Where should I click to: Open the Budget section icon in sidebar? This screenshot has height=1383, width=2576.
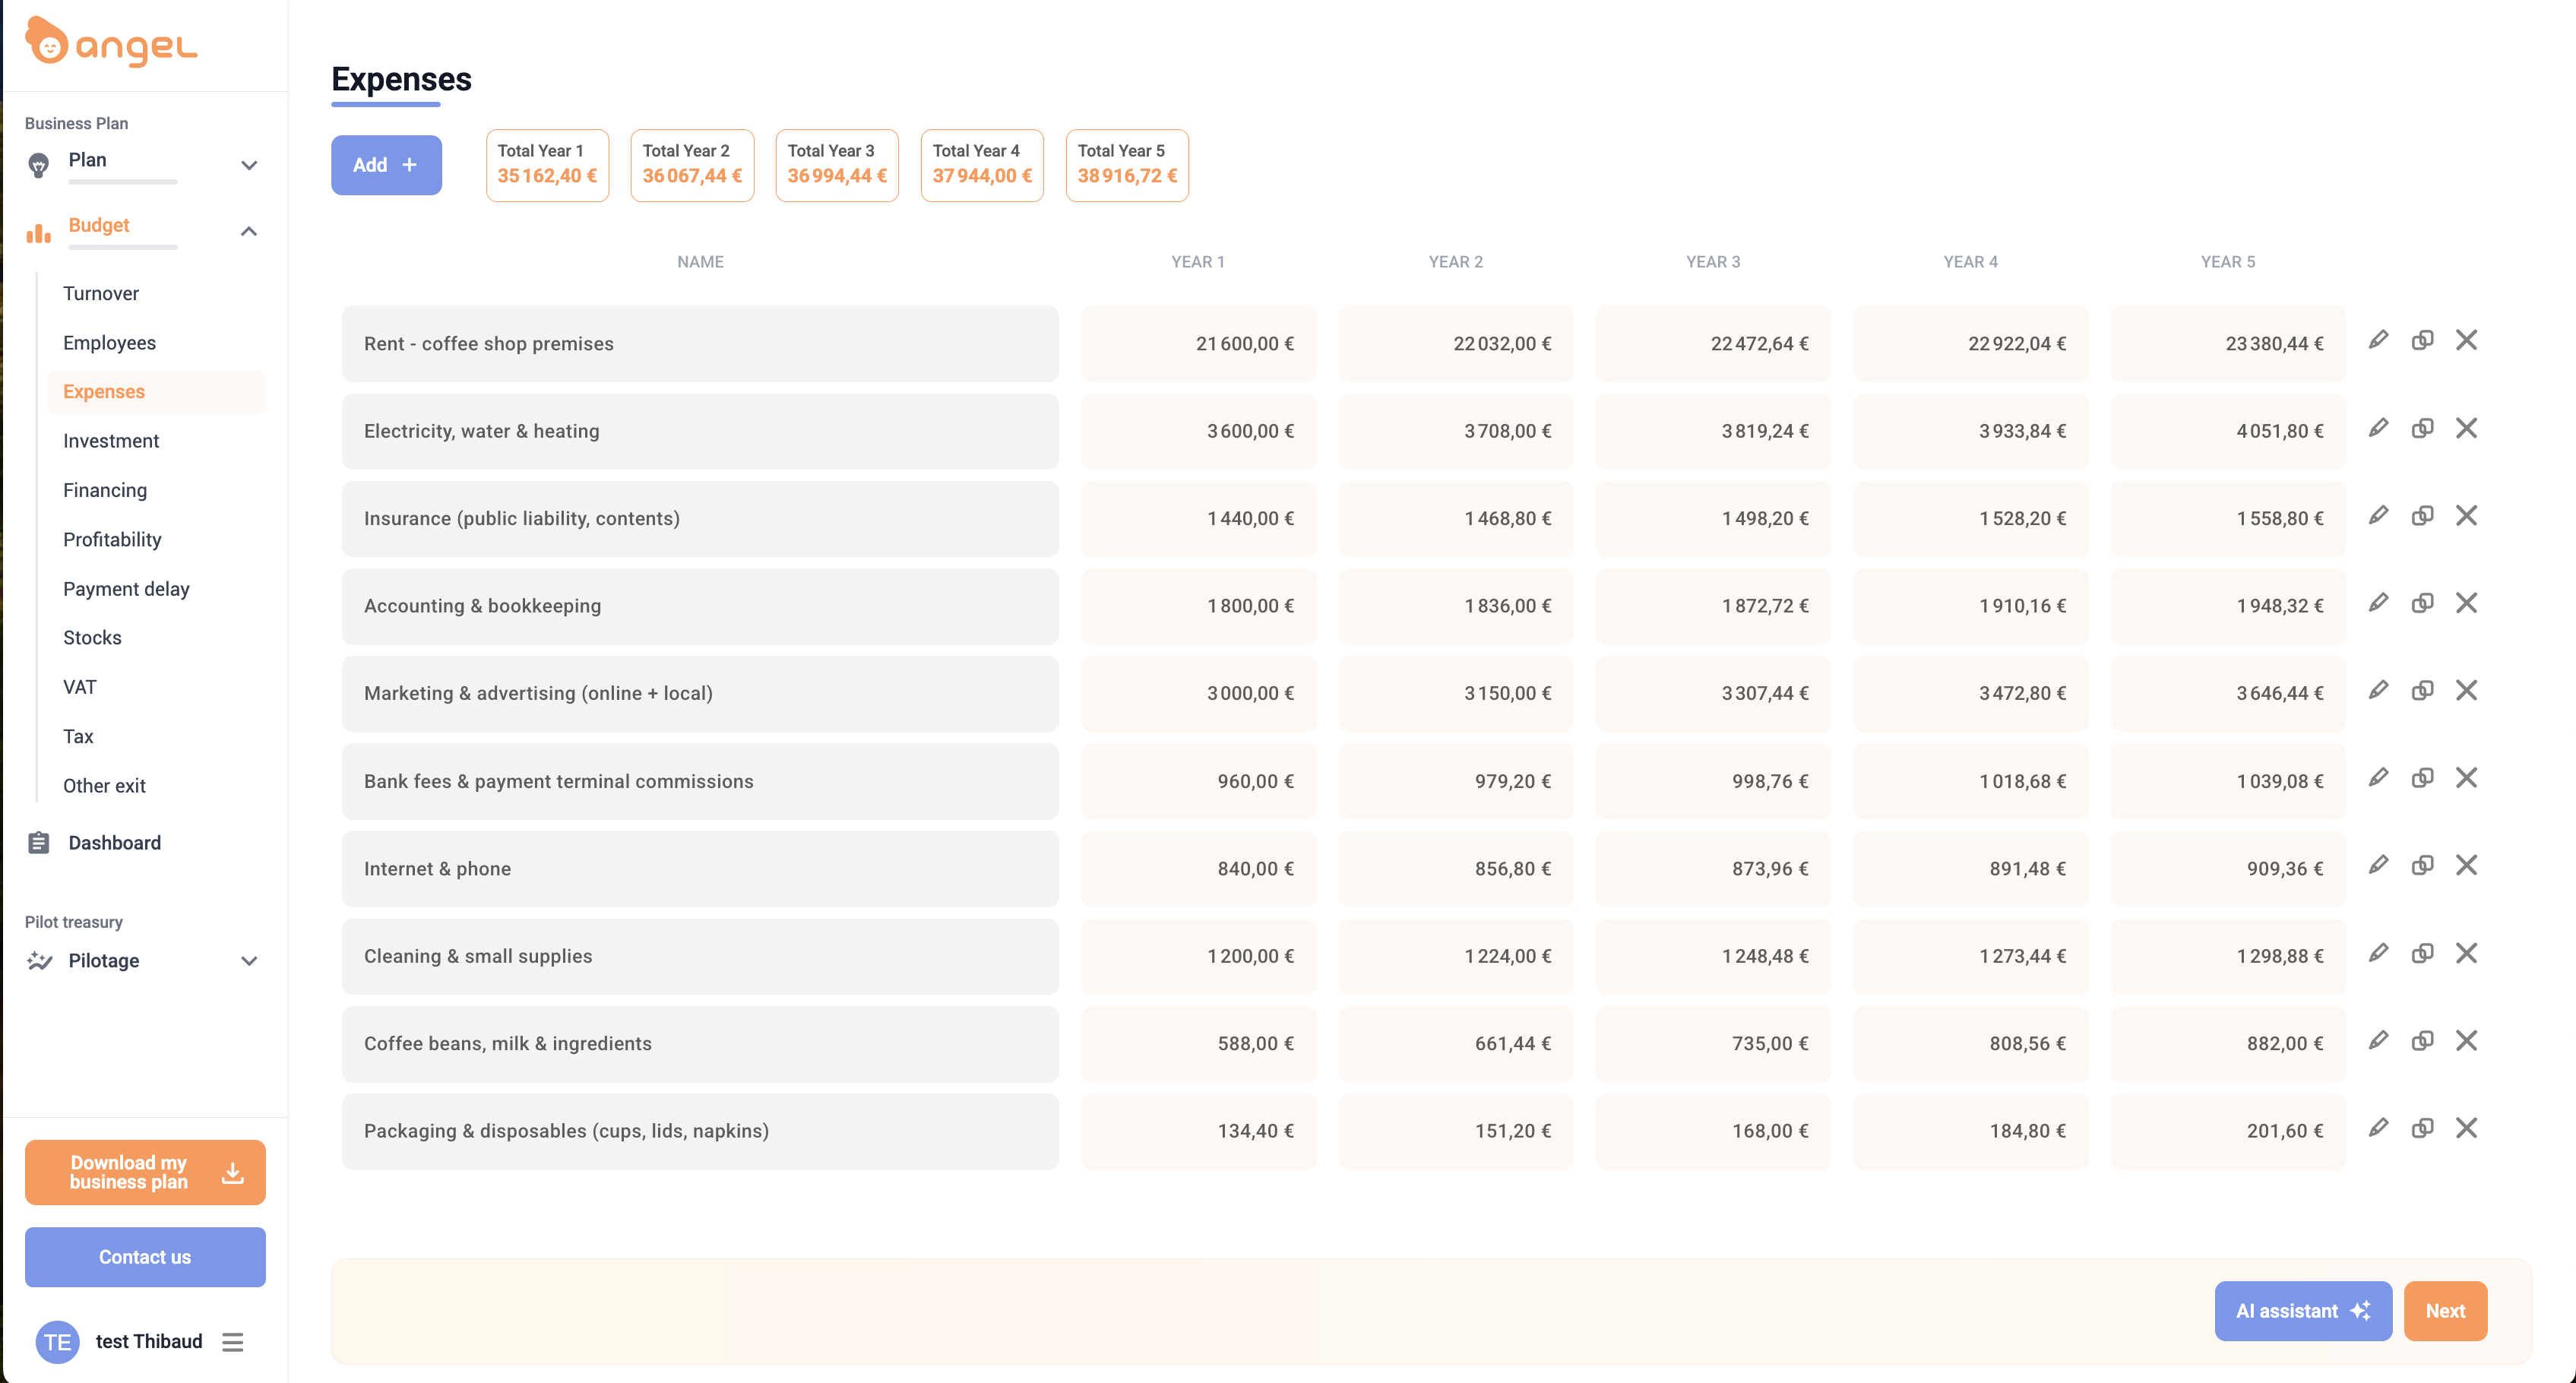(x=37, y=233)
